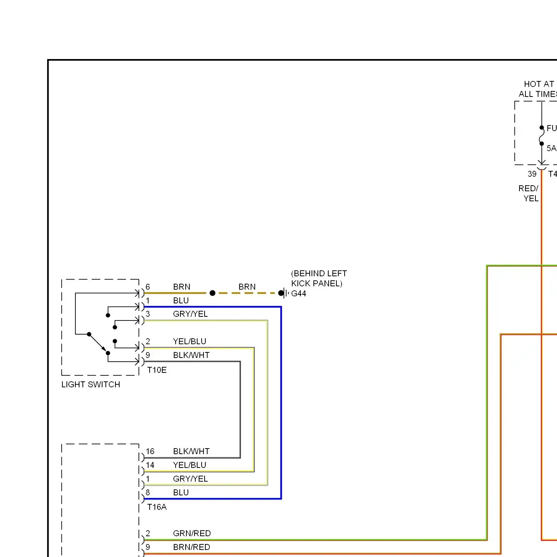This screenshot has height=557, width=557.
Task: Click pin number 2 beside GRN/RED wire
Action: coord(148,533)
